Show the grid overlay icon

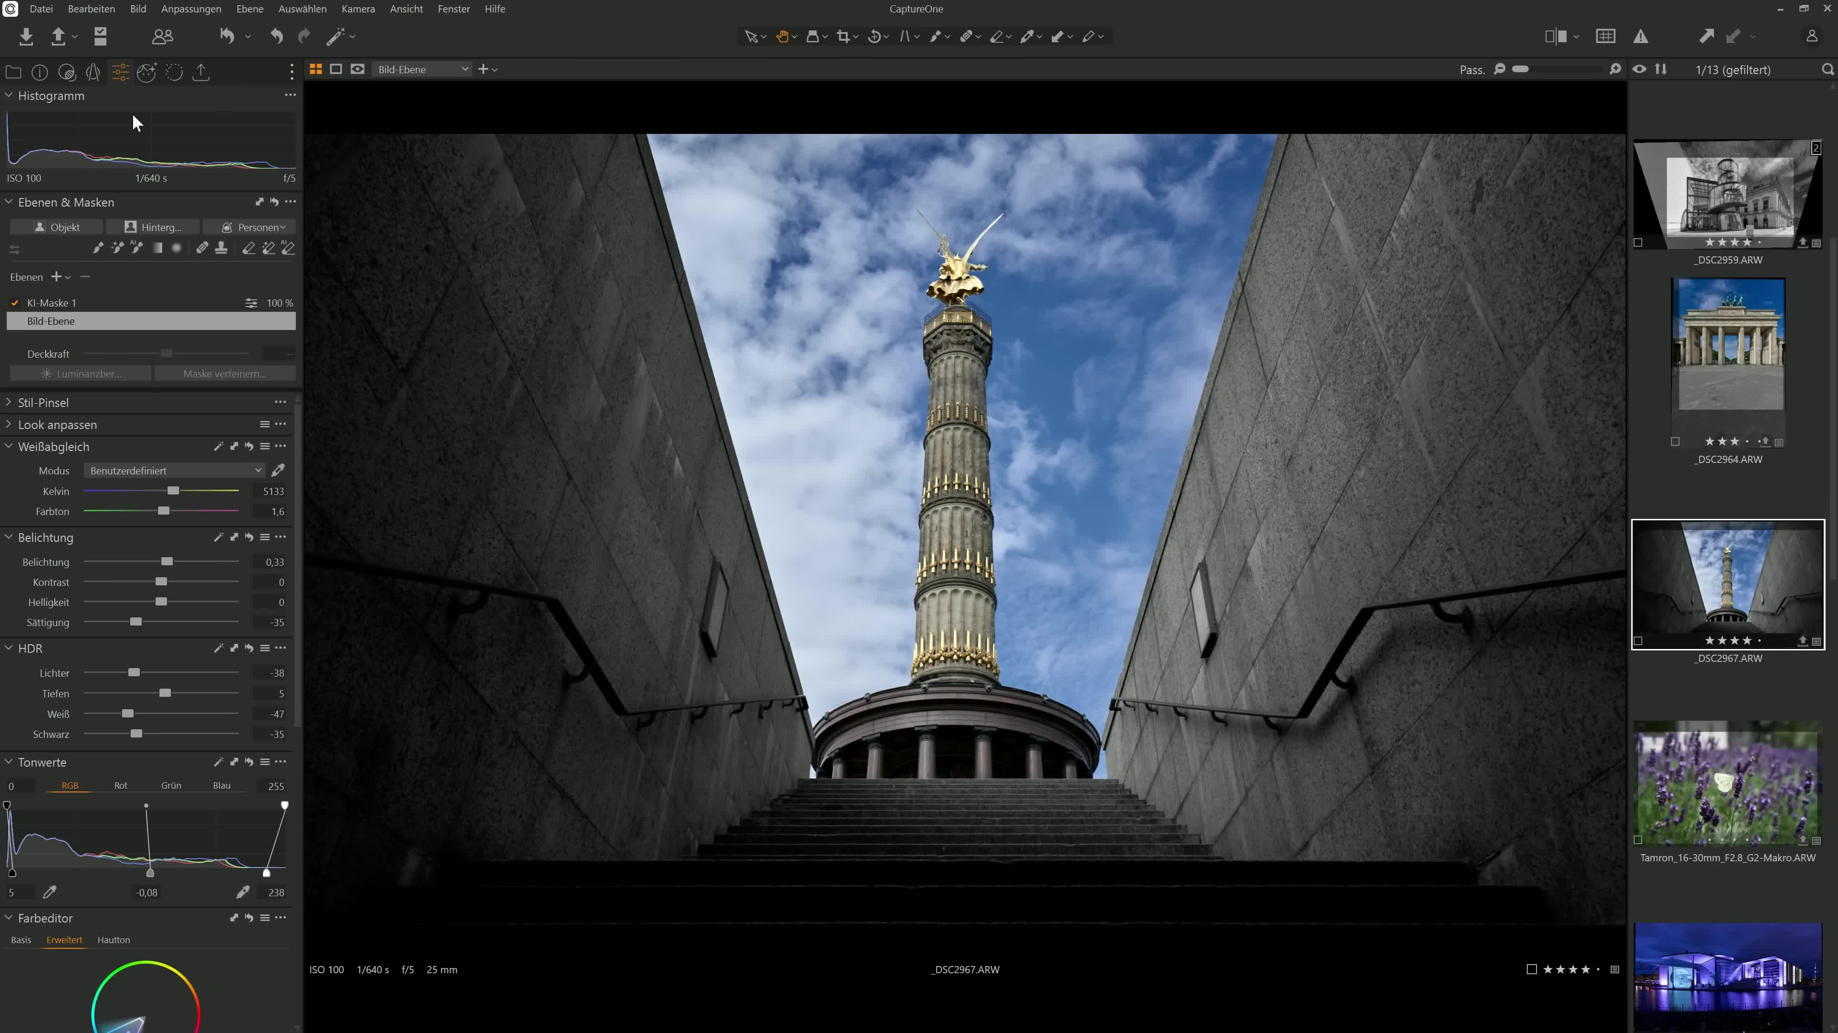1605,36
